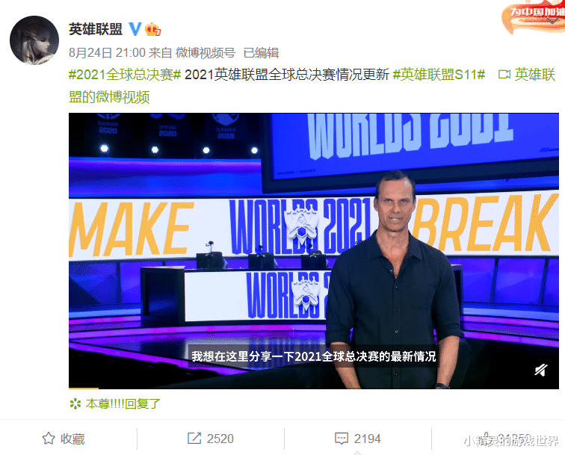Open the 微博视频号 source link

206,53
